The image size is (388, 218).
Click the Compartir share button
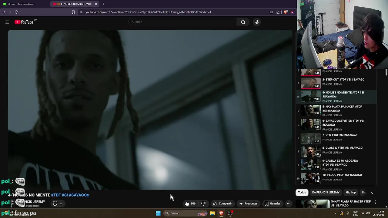coord(222,203)
